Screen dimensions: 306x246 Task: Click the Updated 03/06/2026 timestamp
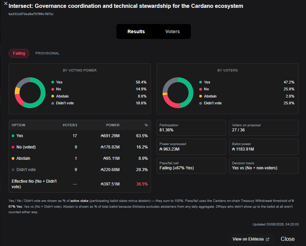pos(276,224)
